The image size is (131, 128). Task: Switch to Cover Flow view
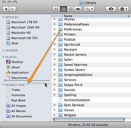pyautogui.click(x=78, y=9)
